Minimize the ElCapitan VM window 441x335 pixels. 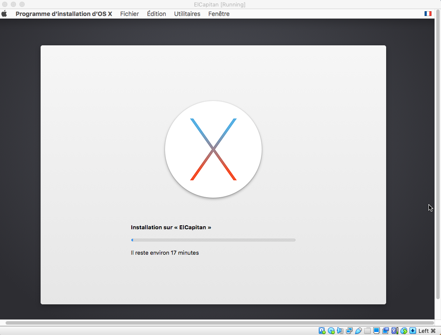coord(13,4)
